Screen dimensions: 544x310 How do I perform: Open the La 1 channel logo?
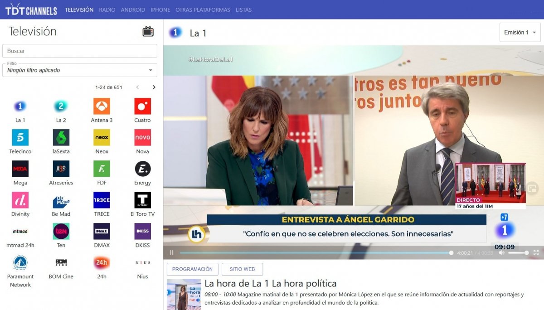[20, 107]
